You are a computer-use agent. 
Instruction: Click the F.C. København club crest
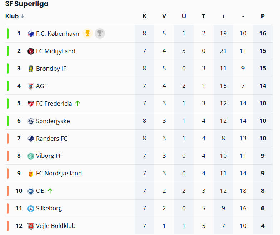click(31, 34)
